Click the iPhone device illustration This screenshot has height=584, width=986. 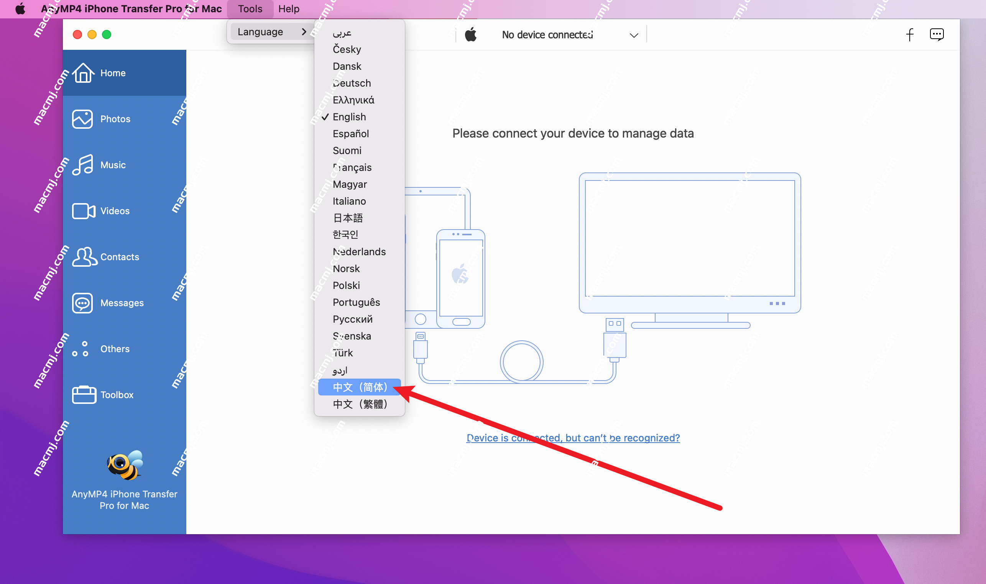[x=461, y=279]
